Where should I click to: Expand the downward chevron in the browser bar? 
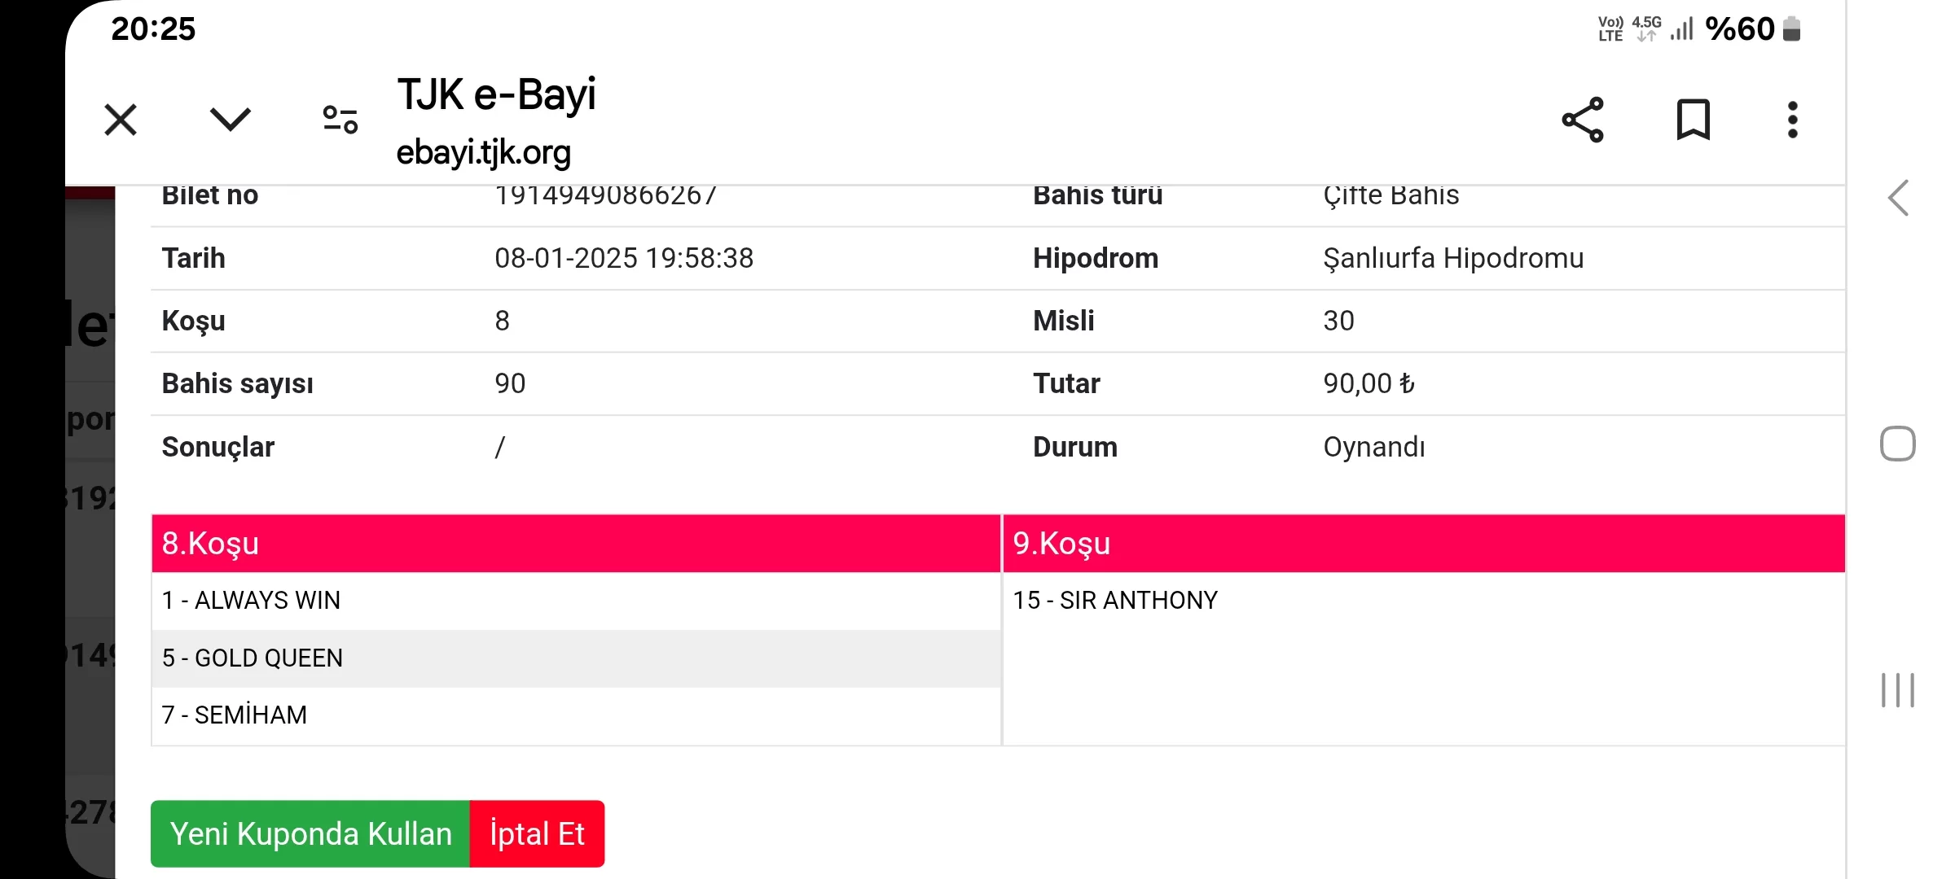230,120
